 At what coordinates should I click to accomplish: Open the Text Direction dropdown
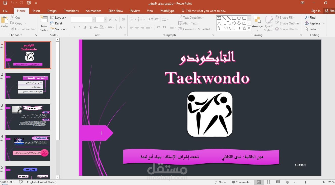click(191, 18)
